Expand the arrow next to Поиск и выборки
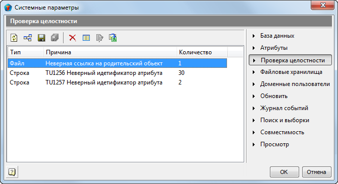Viewport: 338px width, 184px height. point(254,120)
